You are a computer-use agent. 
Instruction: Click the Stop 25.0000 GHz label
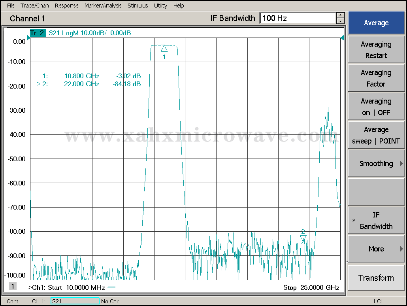(311, 287)
